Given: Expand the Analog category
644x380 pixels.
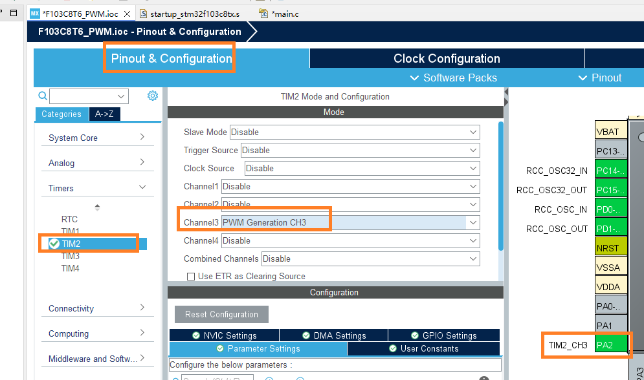Looking at the screenshot, I should tap(97, 163).
